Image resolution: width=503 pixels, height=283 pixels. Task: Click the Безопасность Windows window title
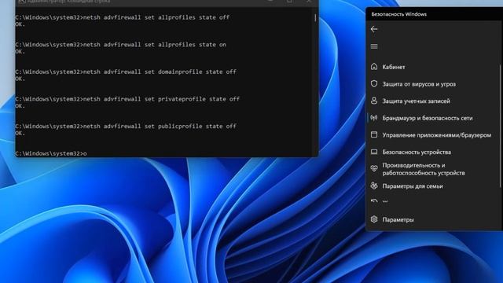click(x=398, y=14)
